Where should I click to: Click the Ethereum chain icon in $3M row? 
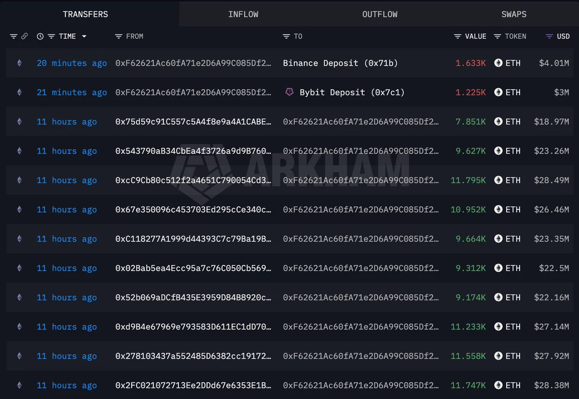[x=19, y=92]
